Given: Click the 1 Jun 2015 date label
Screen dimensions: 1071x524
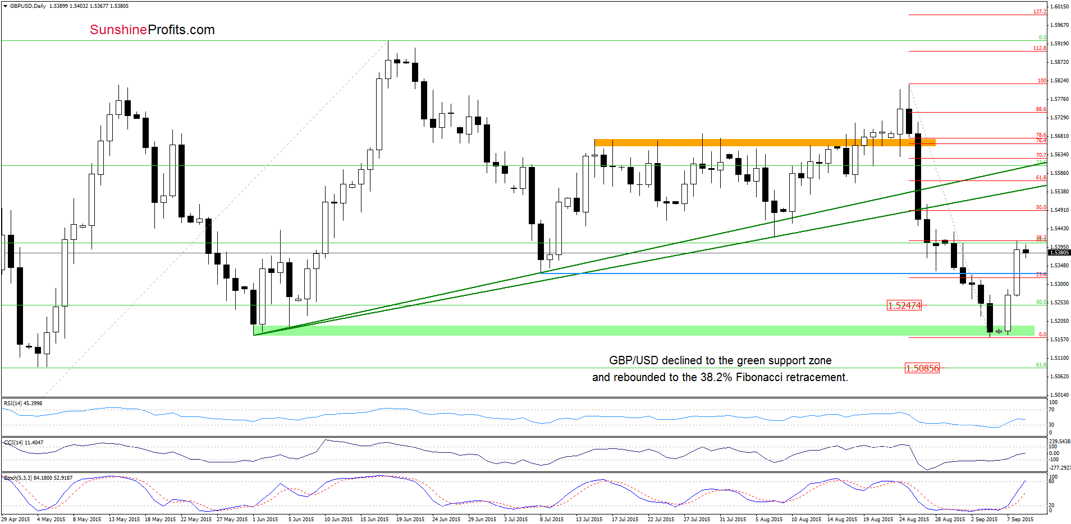Looking at the screenshot, I should point(265,519).
